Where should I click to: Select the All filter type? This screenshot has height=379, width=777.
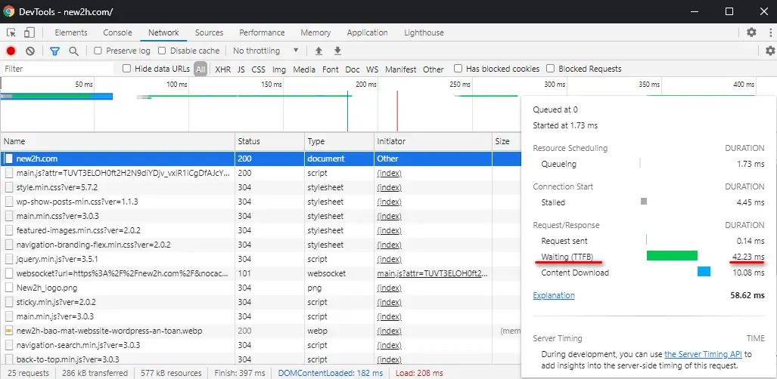point(200,69)
